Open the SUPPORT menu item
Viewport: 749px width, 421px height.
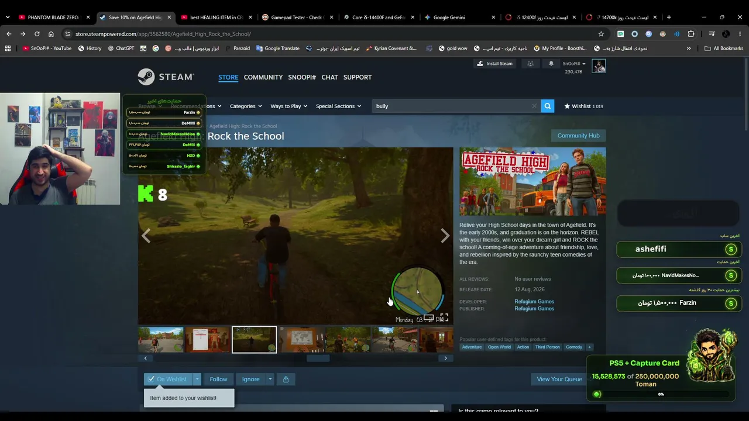[x=358, y=77]
